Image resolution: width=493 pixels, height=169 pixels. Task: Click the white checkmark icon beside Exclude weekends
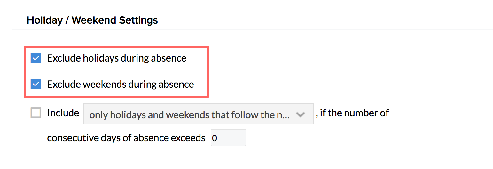tap(36, 84)
